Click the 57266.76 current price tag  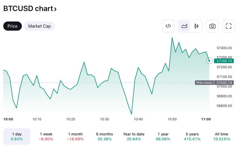coord(224,61)
